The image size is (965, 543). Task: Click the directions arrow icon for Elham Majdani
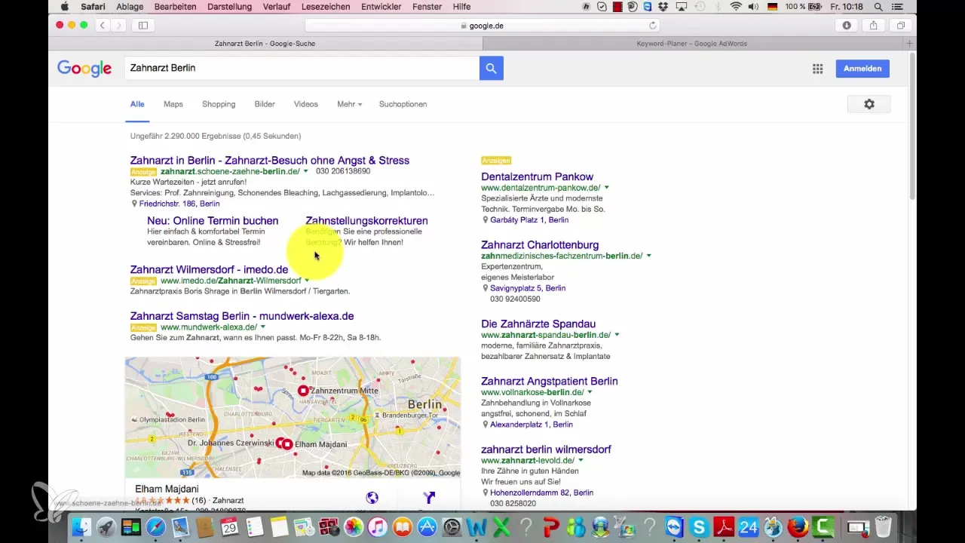[x=429, y=498]
